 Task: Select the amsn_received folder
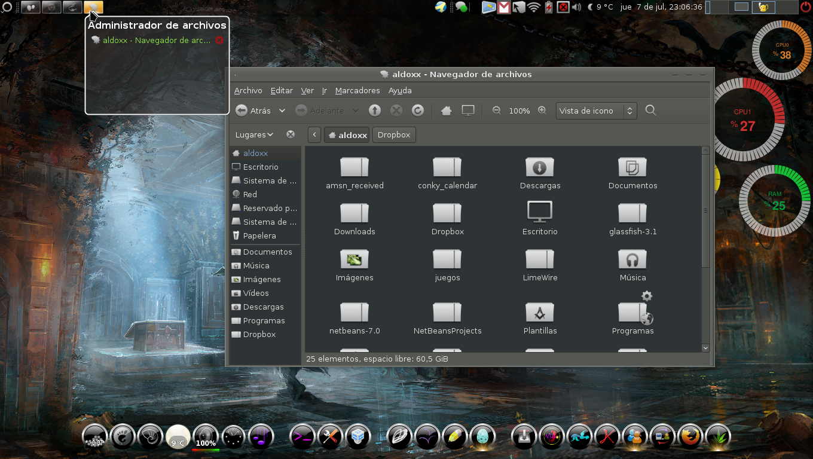pyautogui.click(x=354, y=173)
